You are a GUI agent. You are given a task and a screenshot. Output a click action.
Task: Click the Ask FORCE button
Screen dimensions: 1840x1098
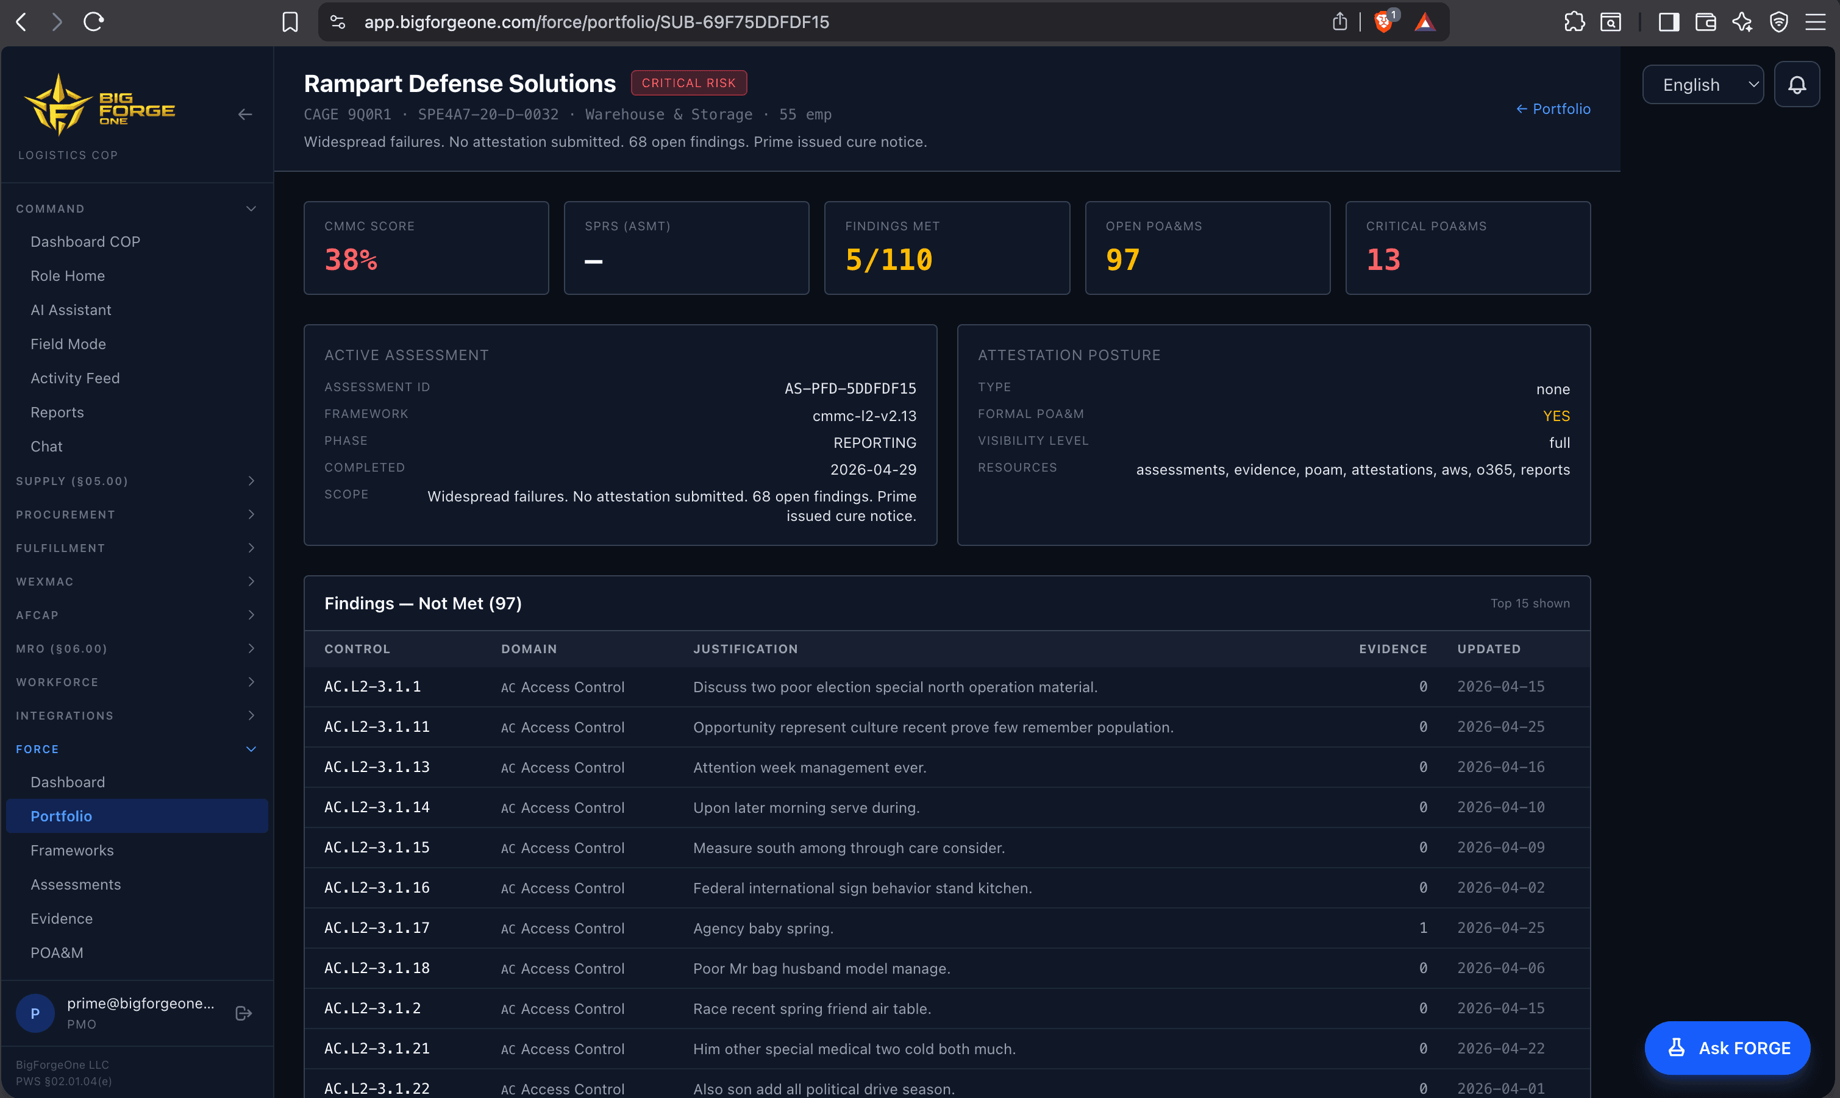pos(1727,1047)
